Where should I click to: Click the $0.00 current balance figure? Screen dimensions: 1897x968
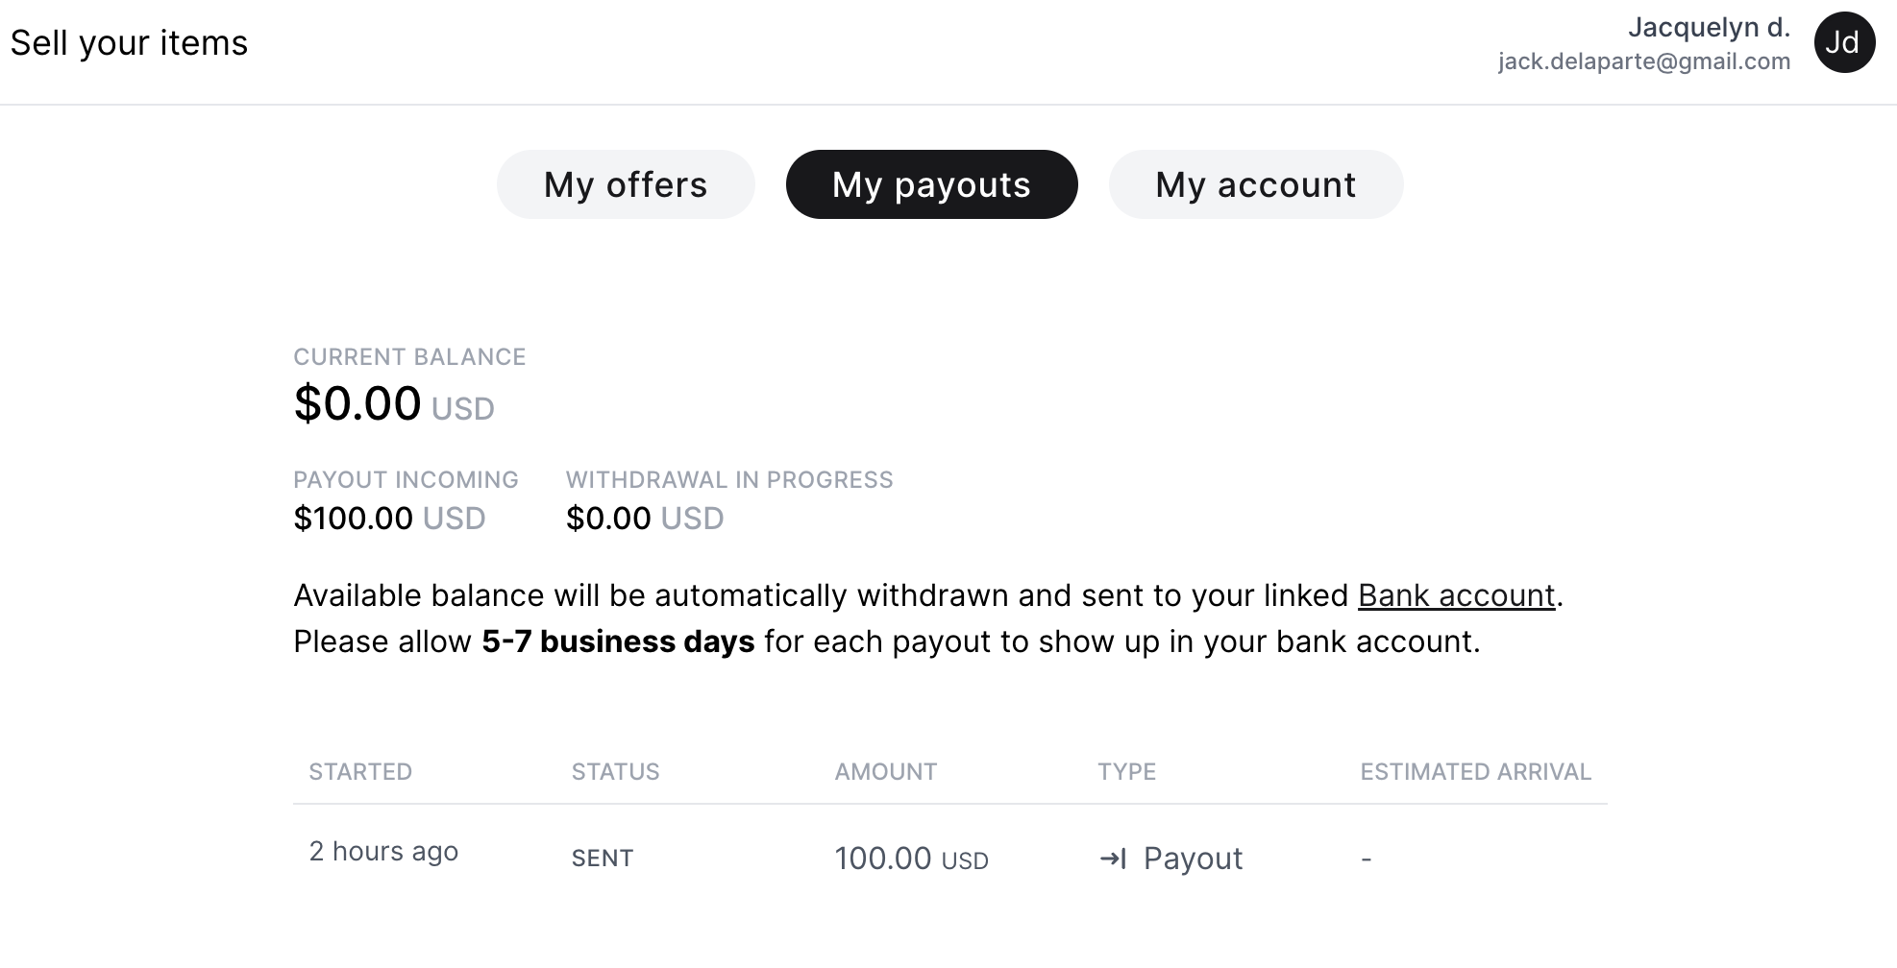(x=357, y=403)
